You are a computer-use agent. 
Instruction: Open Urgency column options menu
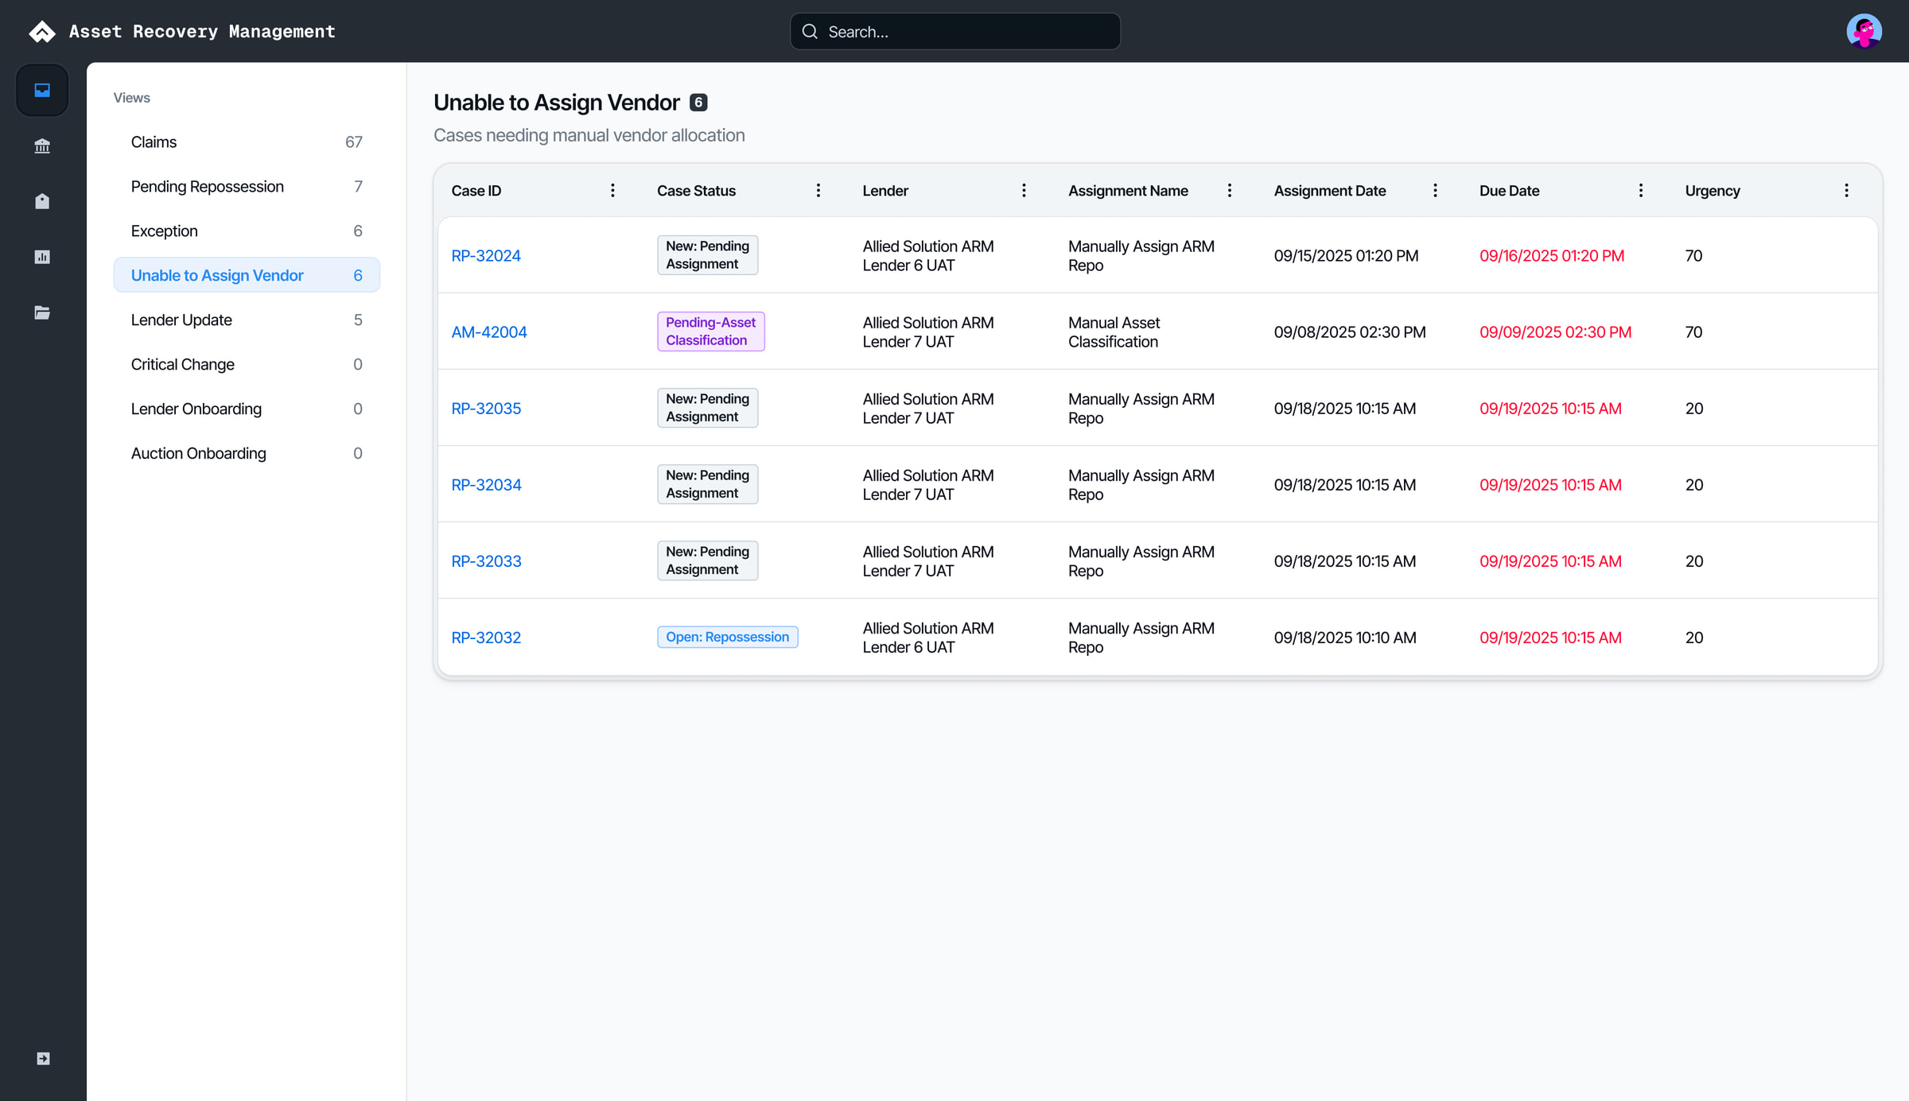pos(1846,190)
